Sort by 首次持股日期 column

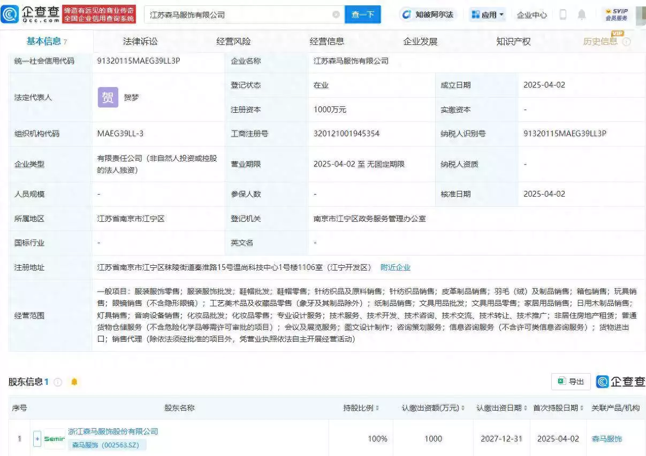coord(558,408)
